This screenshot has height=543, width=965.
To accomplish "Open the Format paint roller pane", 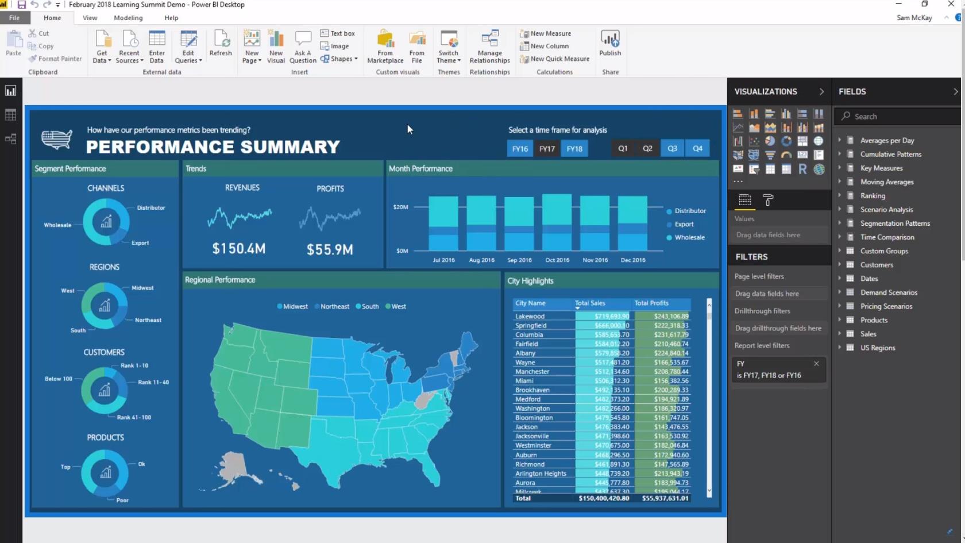I will (x=768, y=200).
